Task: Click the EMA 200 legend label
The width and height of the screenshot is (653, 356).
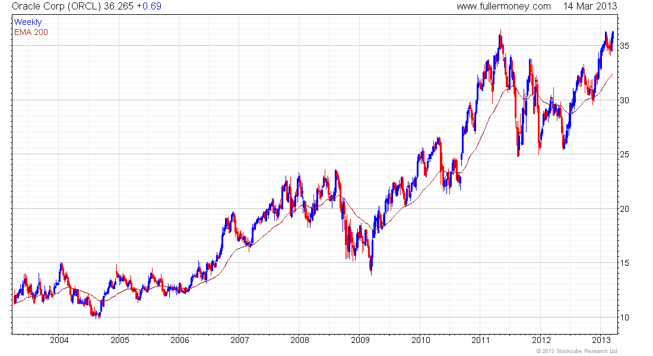Action: (x=31, y=32)
